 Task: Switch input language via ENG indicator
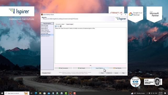[x=156, y=93]
